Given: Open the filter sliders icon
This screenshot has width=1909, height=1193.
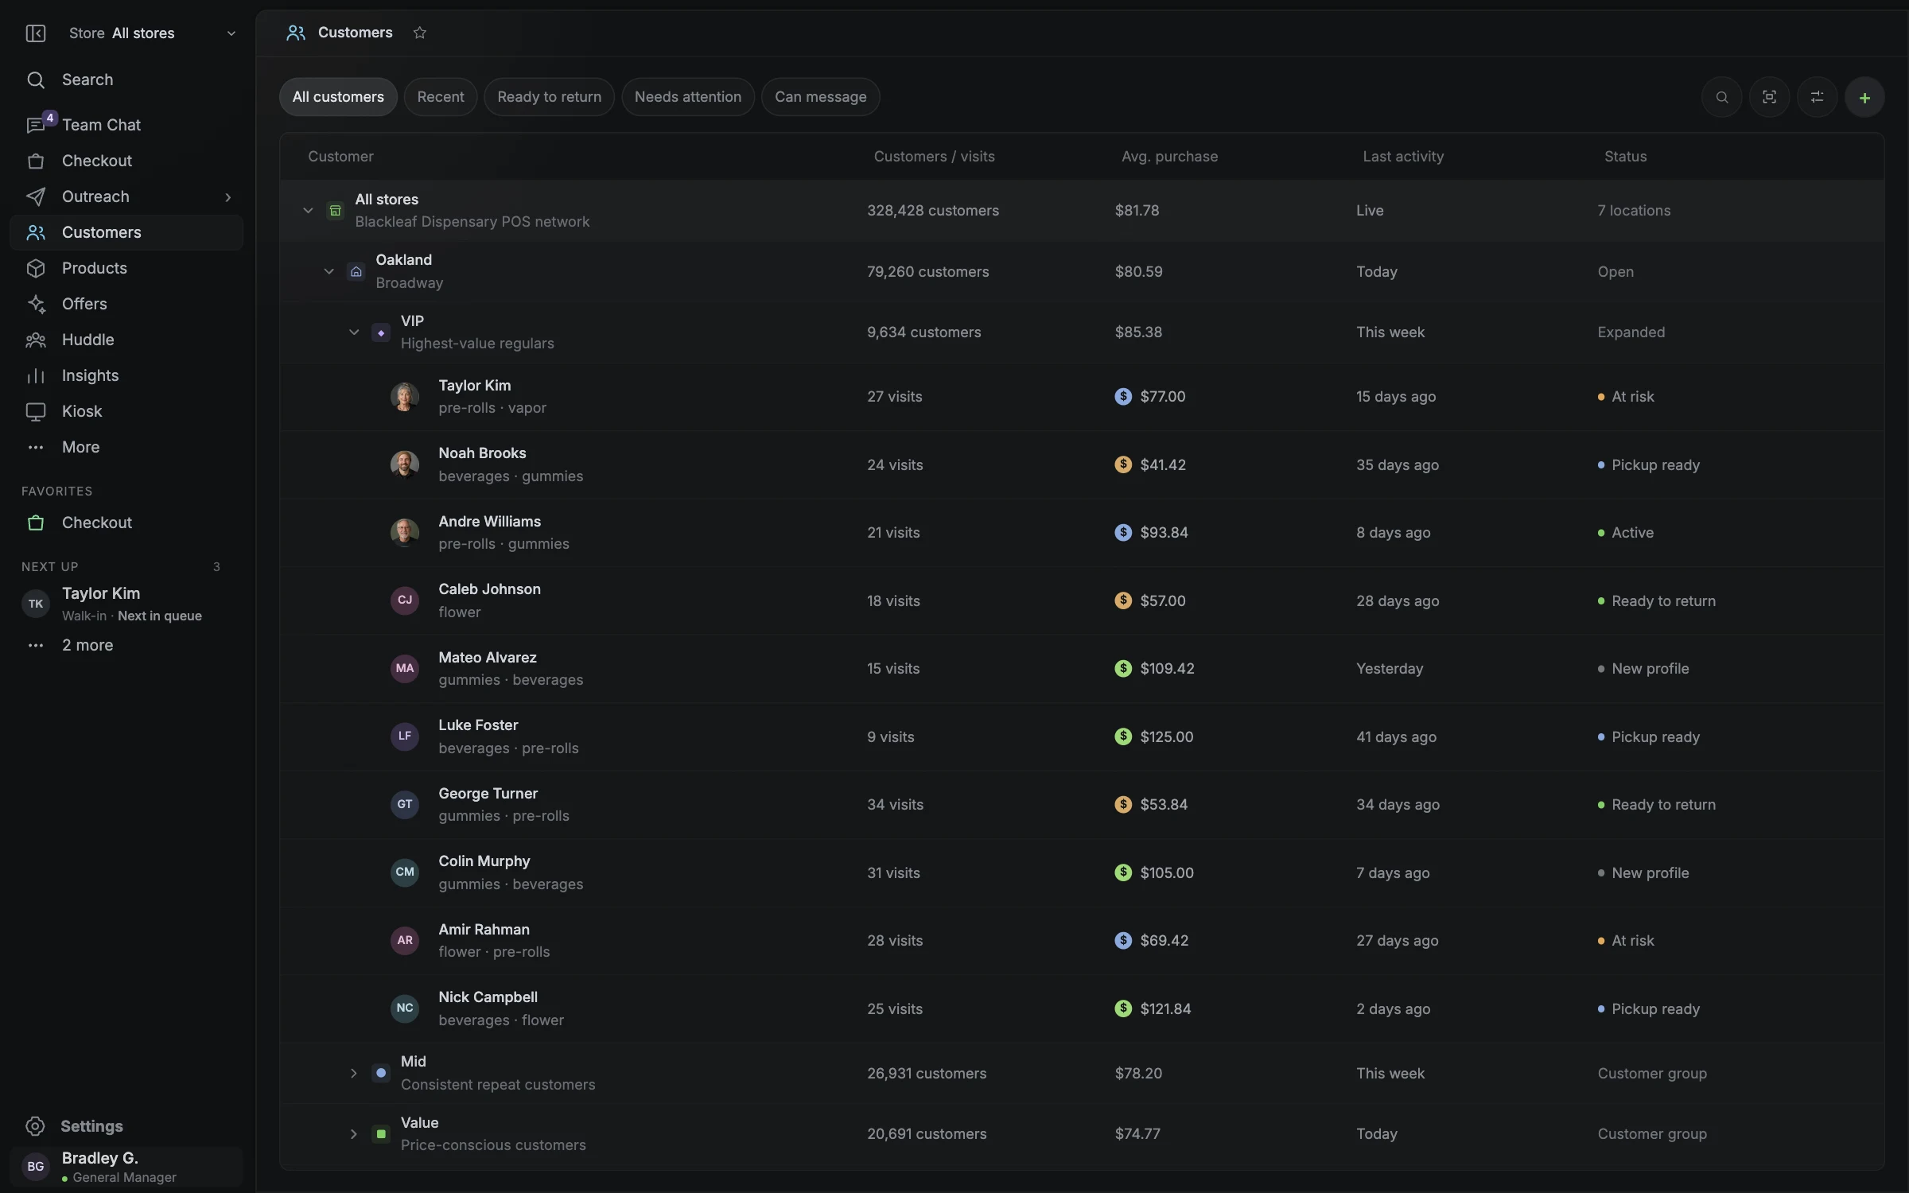Looking at the screenshot, I should click(1817, 97).
